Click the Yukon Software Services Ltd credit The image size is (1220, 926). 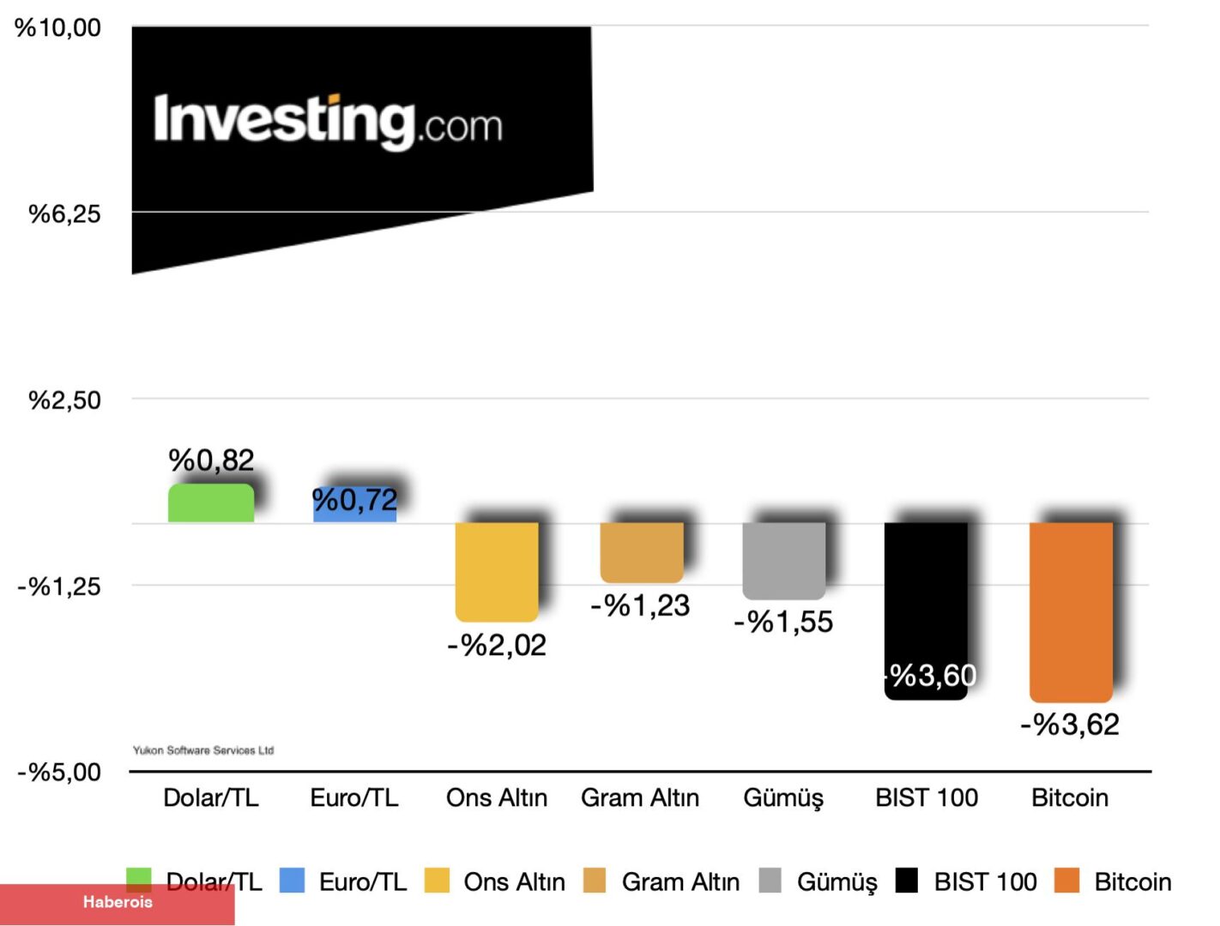click(203, 750)
